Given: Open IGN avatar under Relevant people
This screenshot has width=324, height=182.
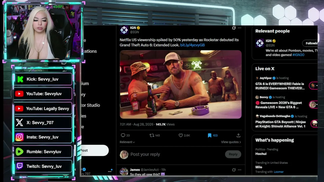Looking at the screenshot, I should pos(260,43).
